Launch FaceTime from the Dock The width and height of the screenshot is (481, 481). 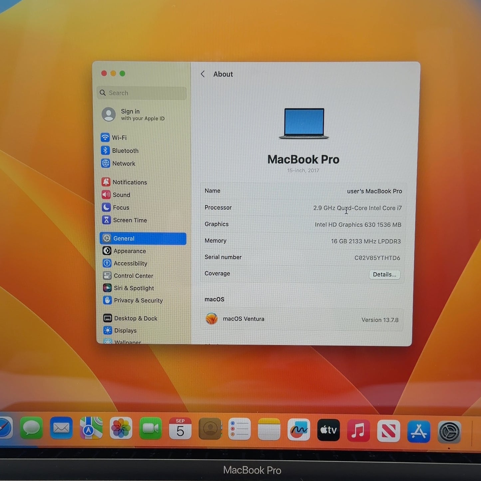[x=150, y=429]
